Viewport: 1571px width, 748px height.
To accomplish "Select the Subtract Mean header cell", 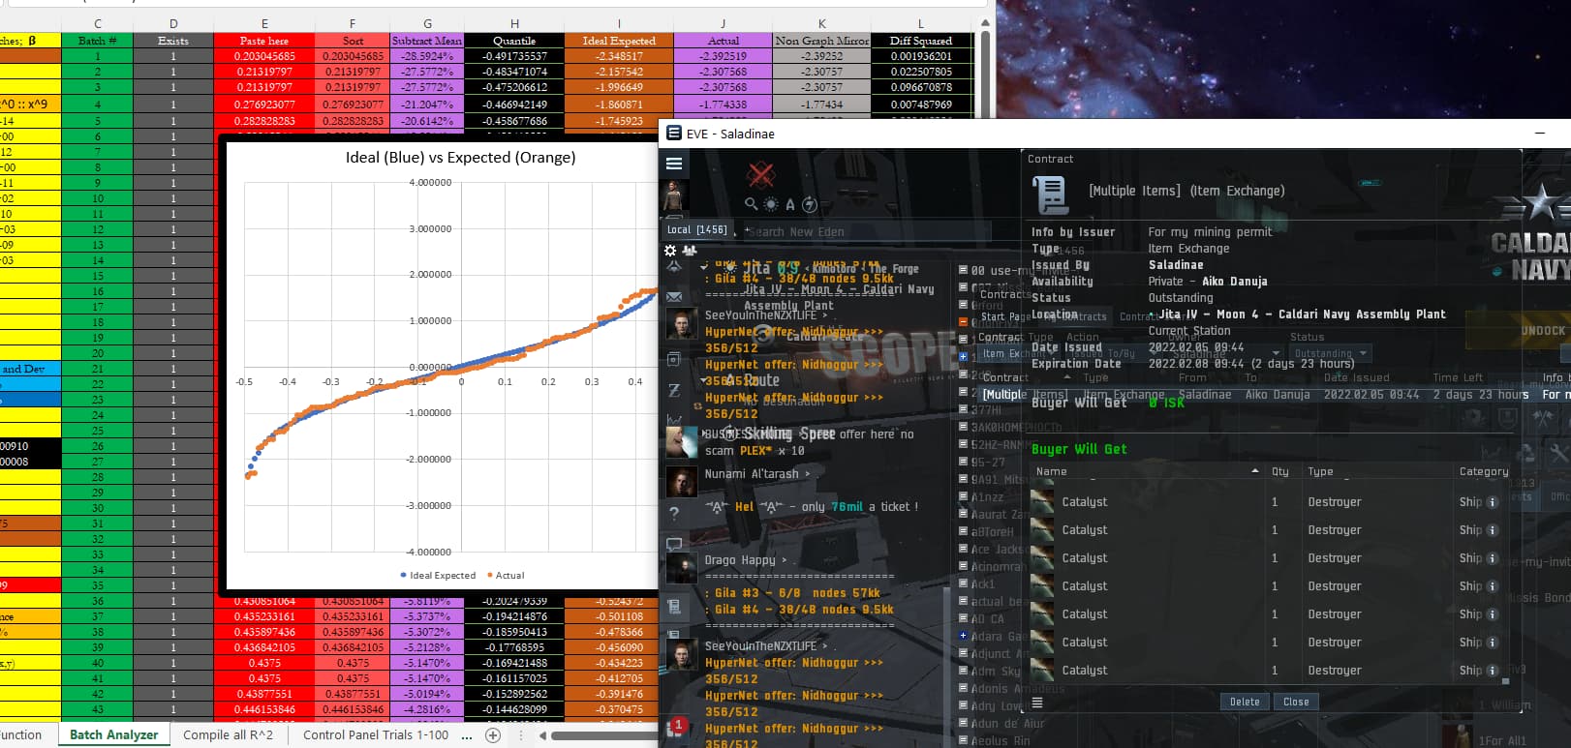I will click(x=426, y=41).
